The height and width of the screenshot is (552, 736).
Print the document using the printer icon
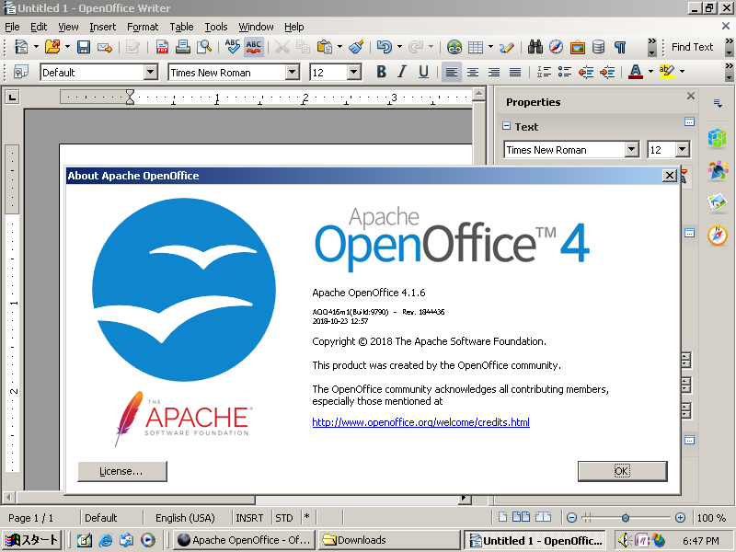click(x=182, y=47)
